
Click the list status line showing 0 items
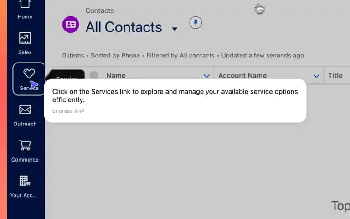(x=183, y=55)
